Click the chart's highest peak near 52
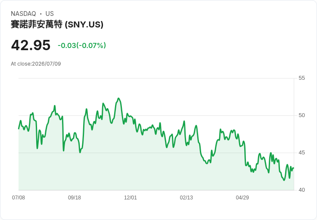This screenshot has width=317, height=220. (118, 98)
